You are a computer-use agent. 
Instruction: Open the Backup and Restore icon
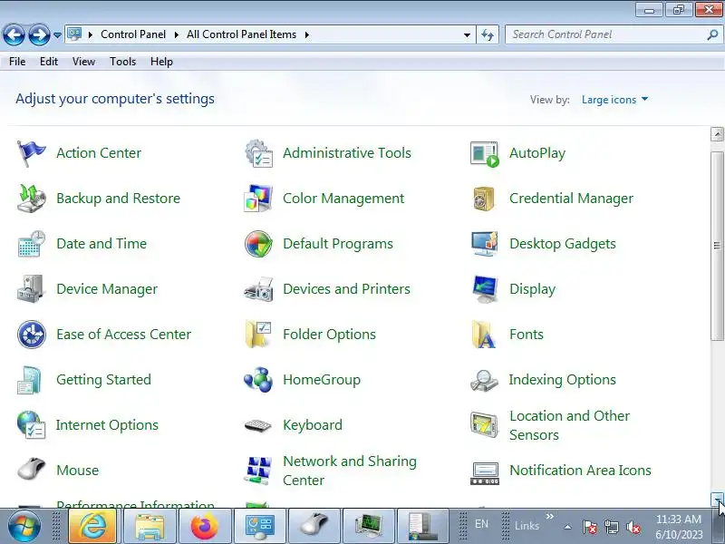click(x=31, y=199)
